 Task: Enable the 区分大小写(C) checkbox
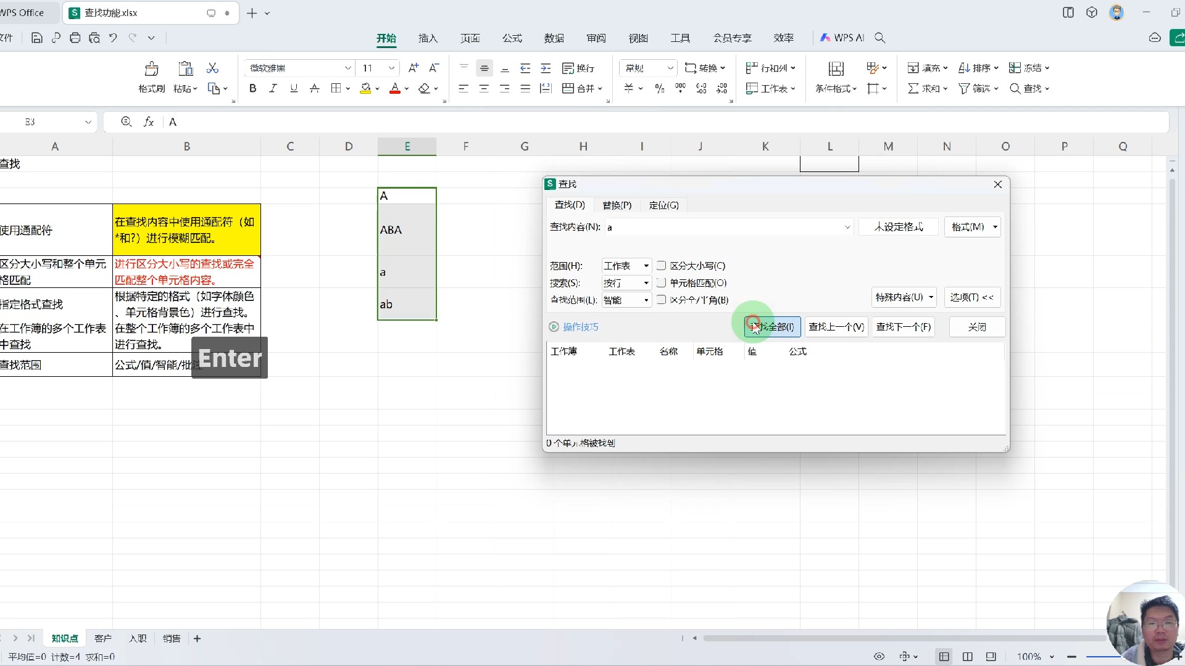point(661,265)
